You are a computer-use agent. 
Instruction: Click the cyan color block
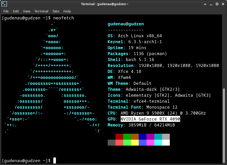(158, 142)
